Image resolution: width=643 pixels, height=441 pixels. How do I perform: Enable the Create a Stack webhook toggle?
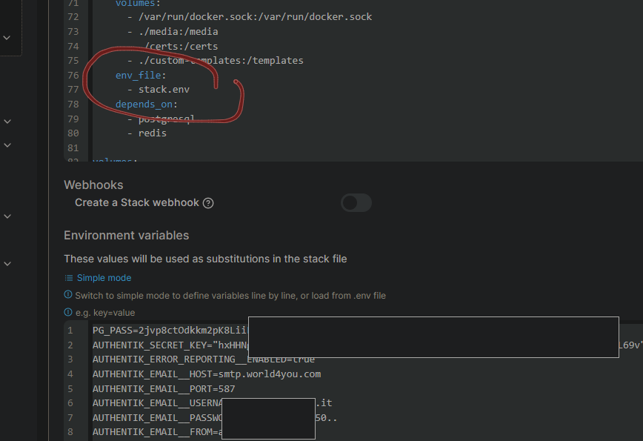tap(356, 202)
